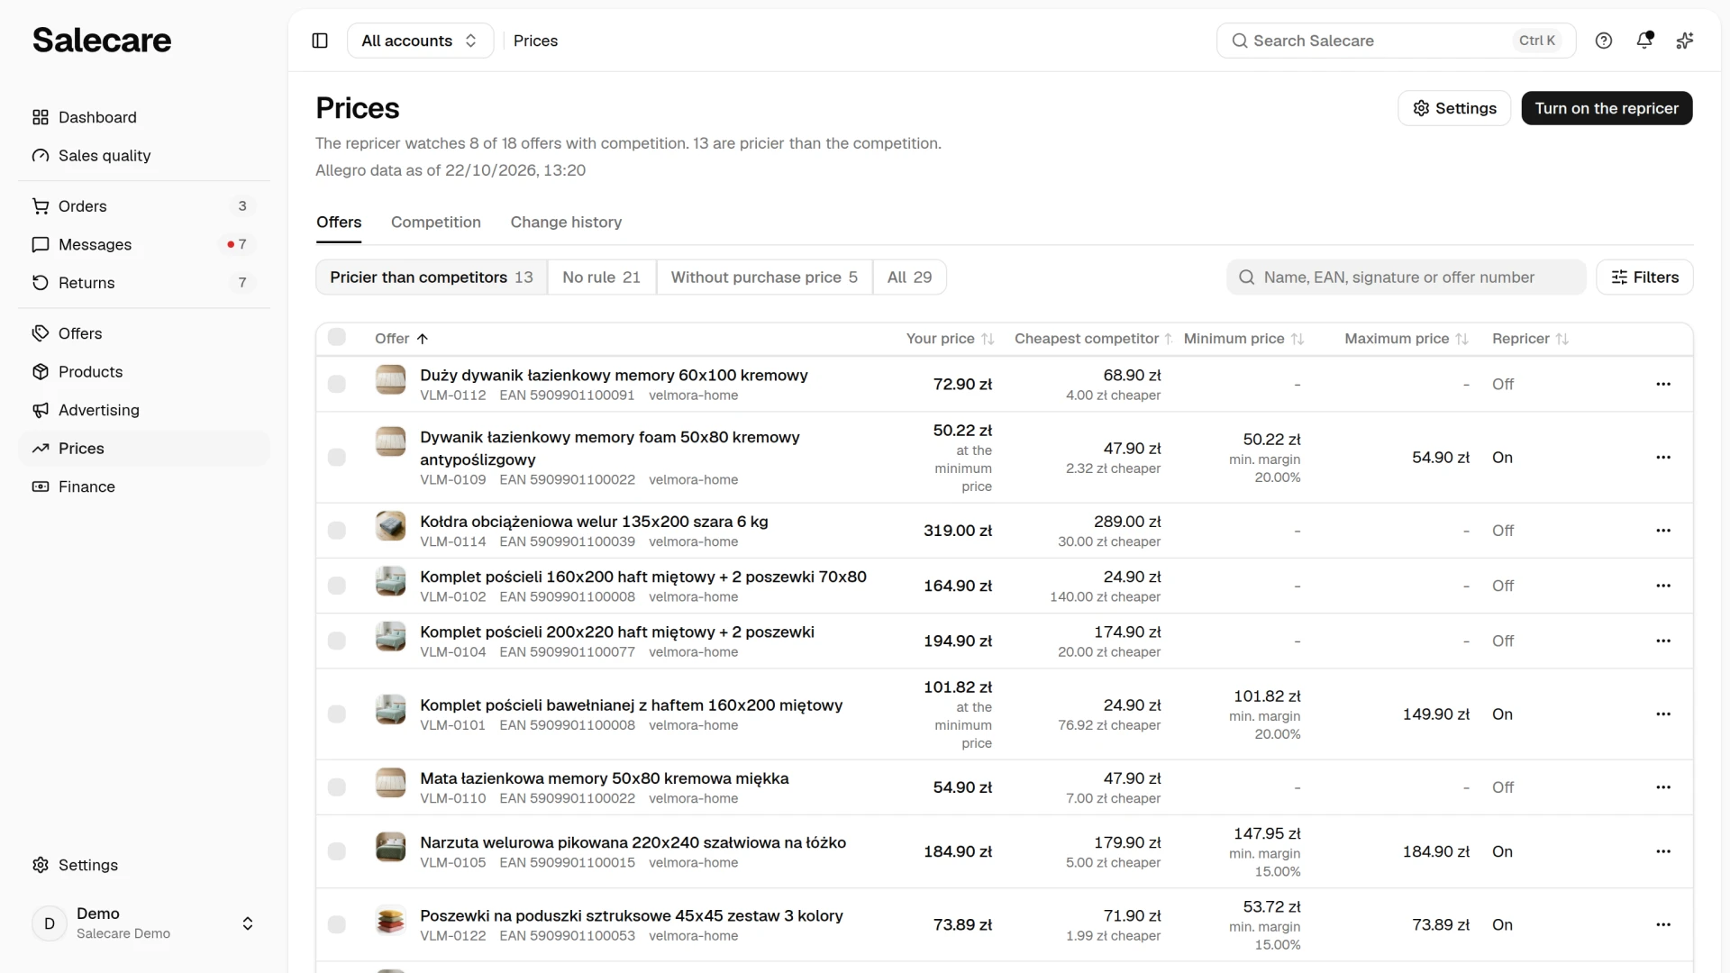Focus the Search Salecare field
The height and width of the screenshot is (973, 1730).
1396,41
